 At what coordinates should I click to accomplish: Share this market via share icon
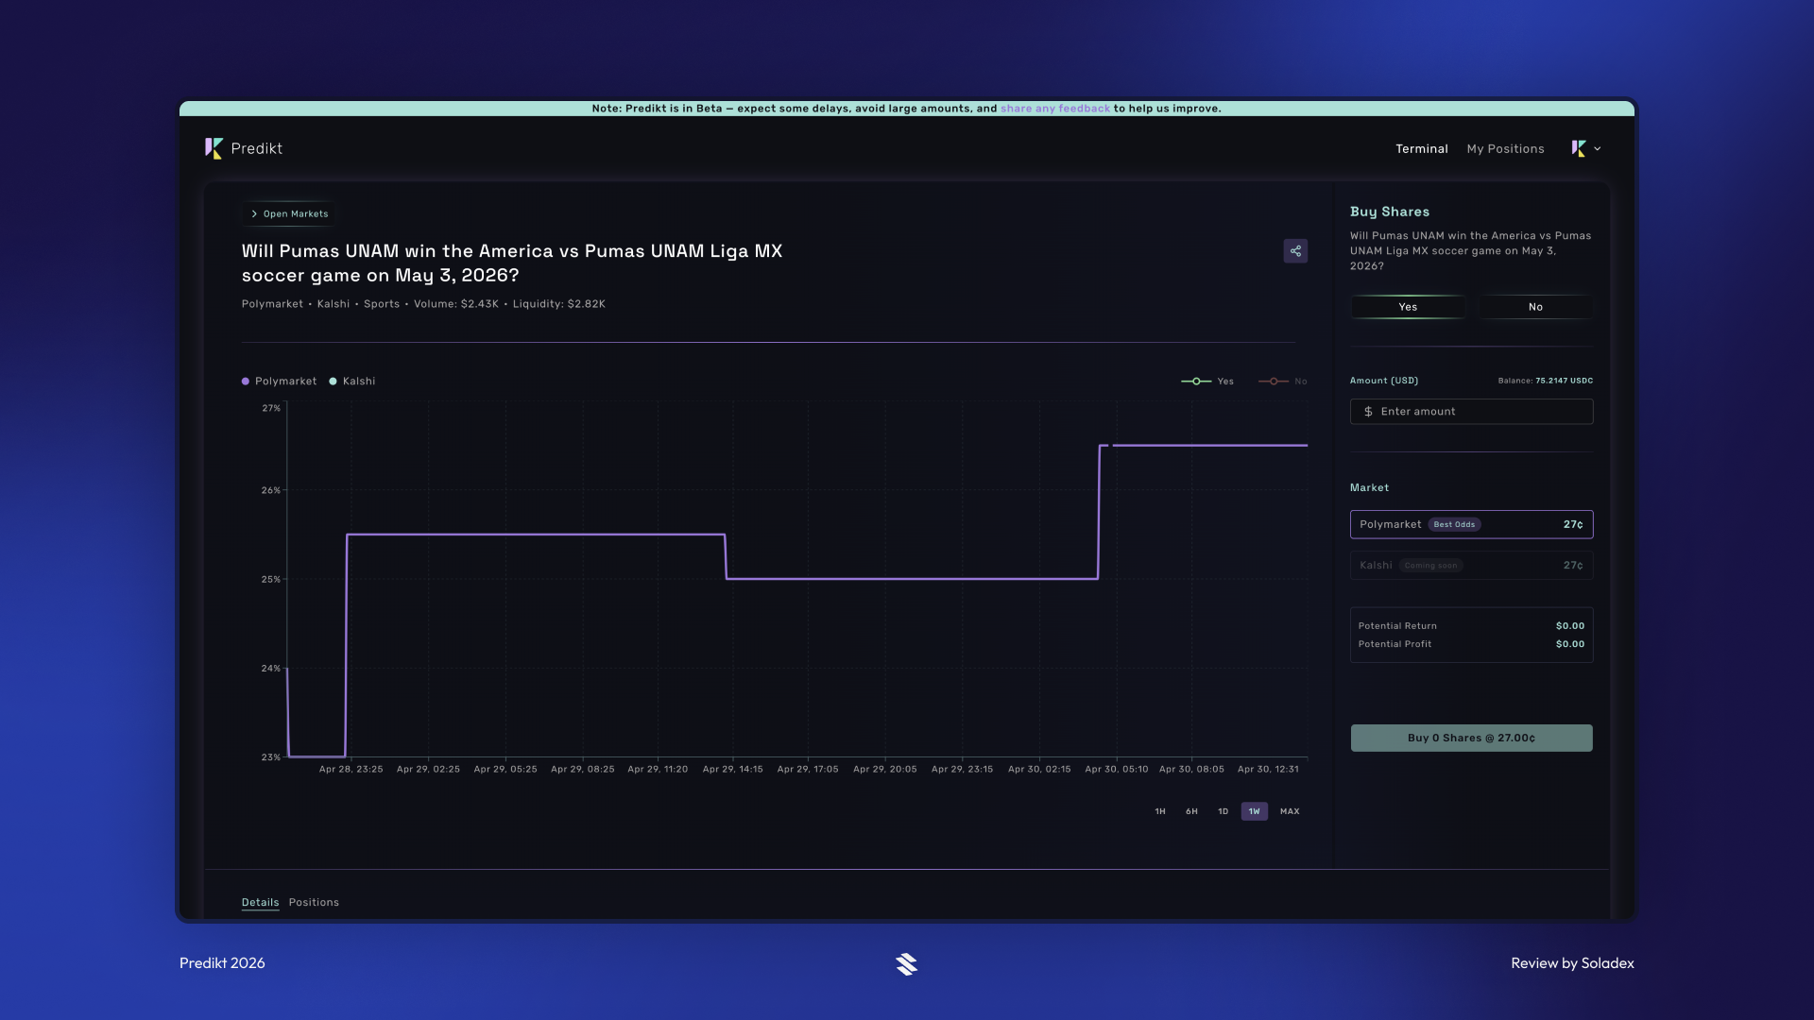tap(1295, 251)
